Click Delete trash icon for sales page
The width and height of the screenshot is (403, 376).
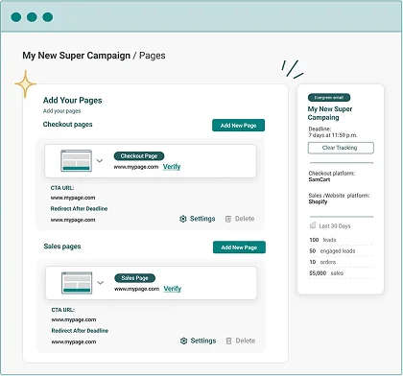click(228, 341)
